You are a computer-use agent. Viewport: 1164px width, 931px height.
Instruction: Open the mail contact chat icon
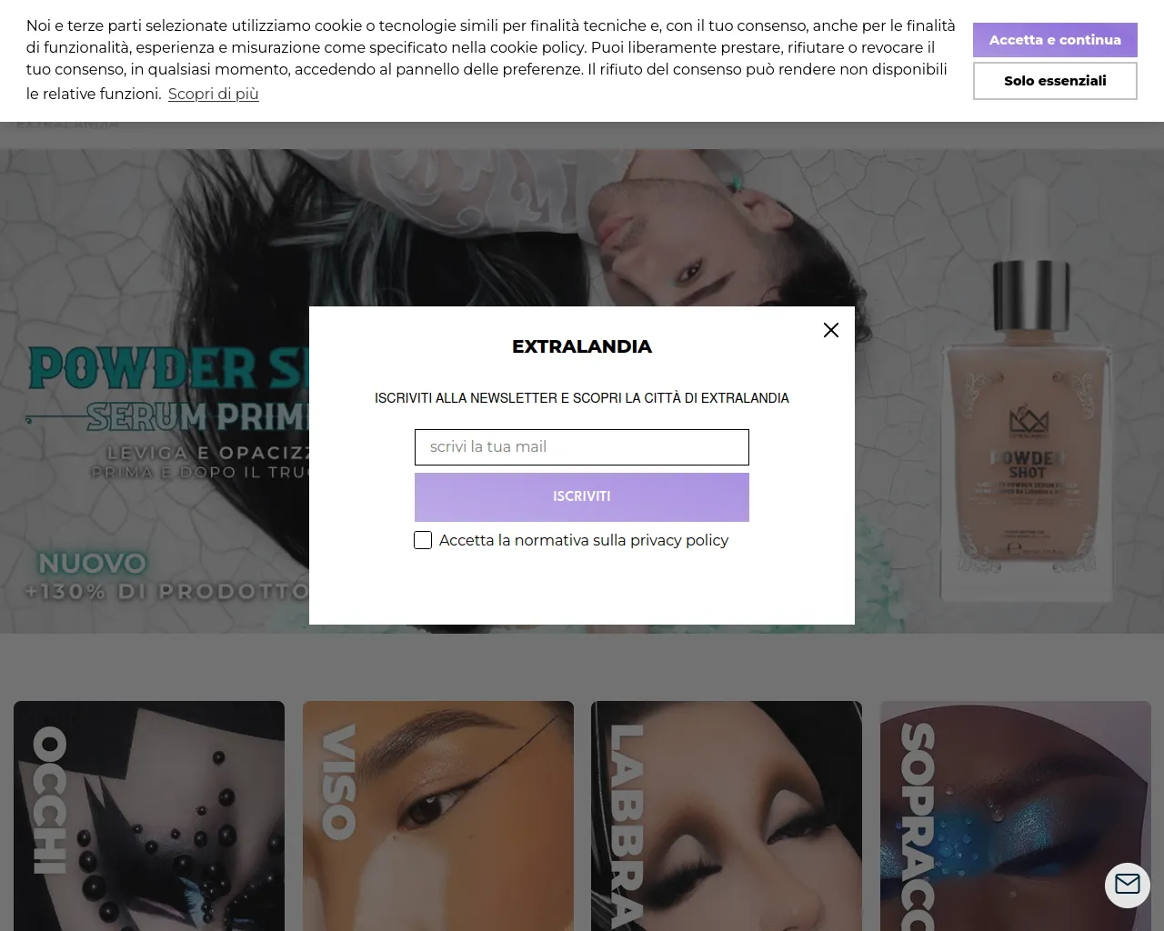click(1128, 885)
